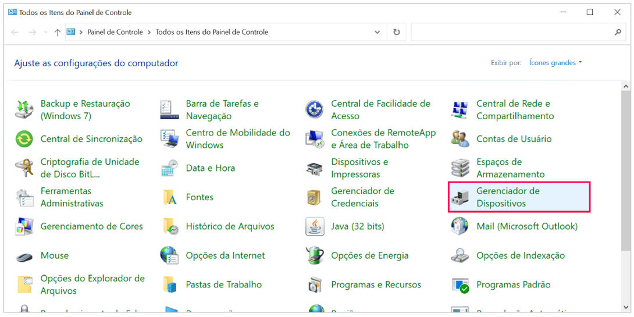This screenshot has width=634, height=317.
Task: Expand the address bar history dropdown
Action: point(377,33)
